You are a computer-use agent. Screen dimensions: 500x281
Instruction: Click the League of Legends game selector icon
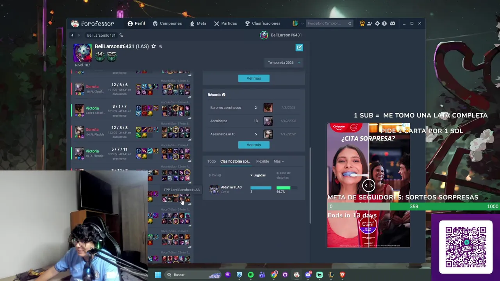click(x=295, y=23)
